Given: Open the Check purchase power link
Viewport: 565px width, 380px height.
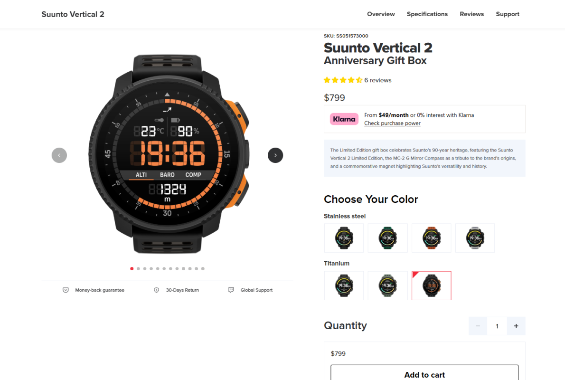Looking at the screenshot, I should point(392,123).
